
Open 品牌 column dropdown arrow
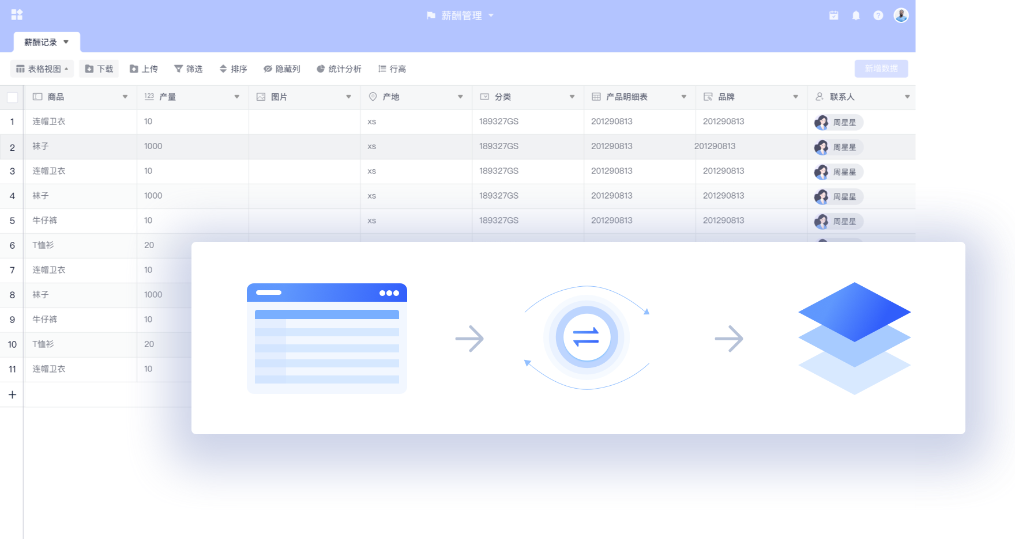point(796,97)
